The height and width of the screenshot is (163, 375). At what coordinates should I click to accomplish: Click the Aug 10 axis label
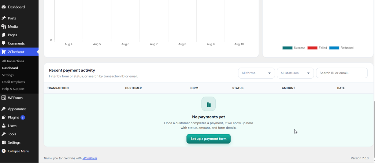tap(239, 44)
